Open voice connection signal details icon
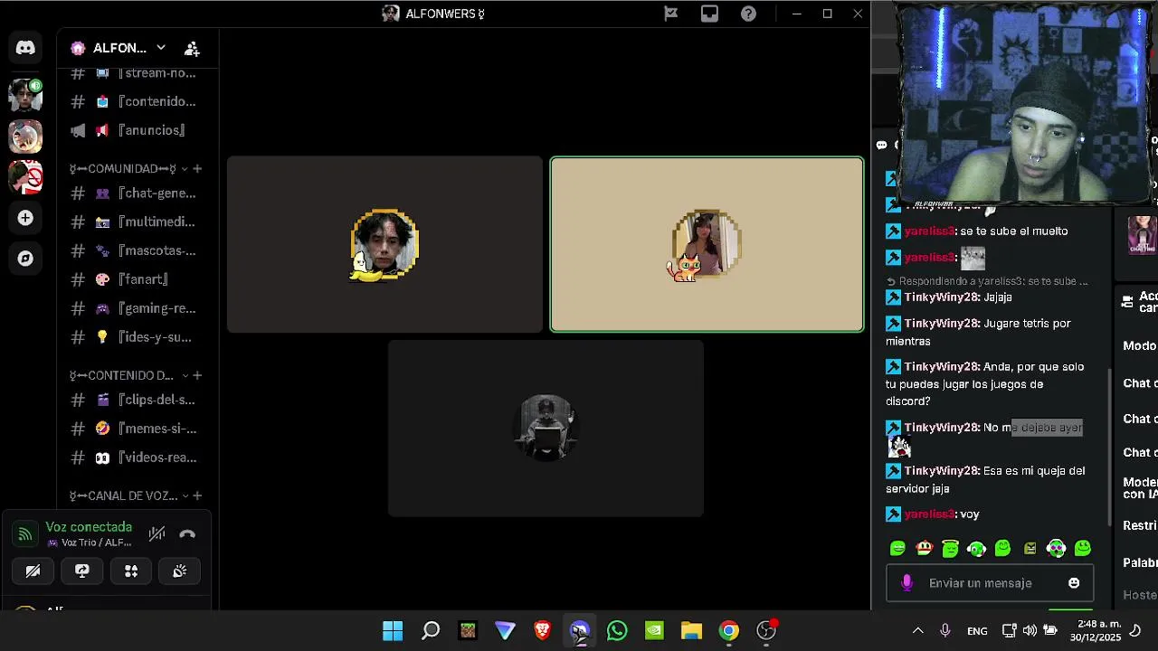Image resolution: width=1158 pixels, height=651 pixels. pyautogui.click(x=25, y=533)
